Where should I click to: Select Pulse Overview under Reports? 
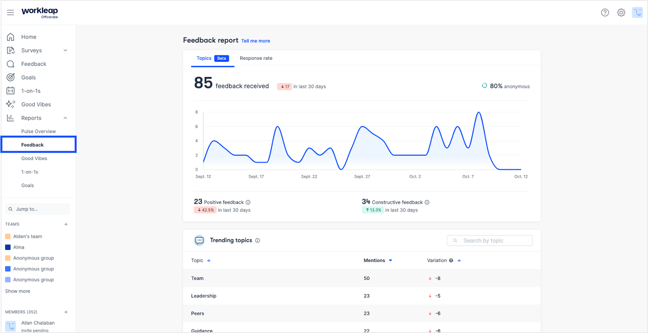(38, 131)
